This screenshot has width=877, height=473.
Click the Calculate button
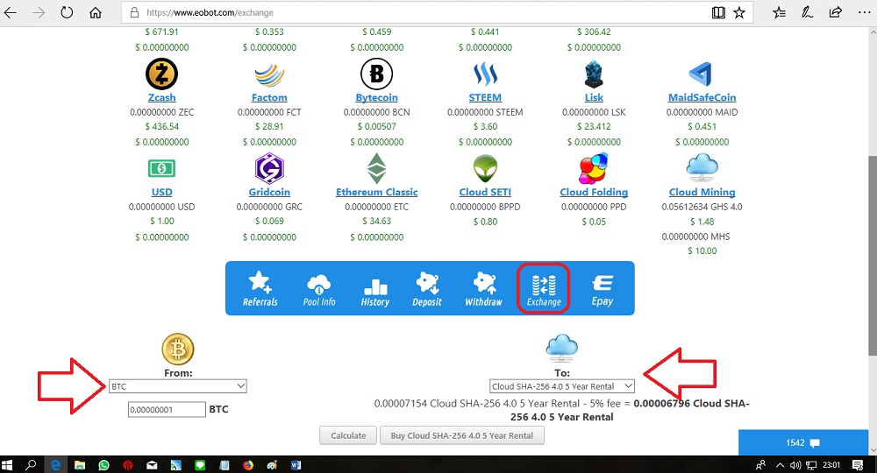click(348, 435)
